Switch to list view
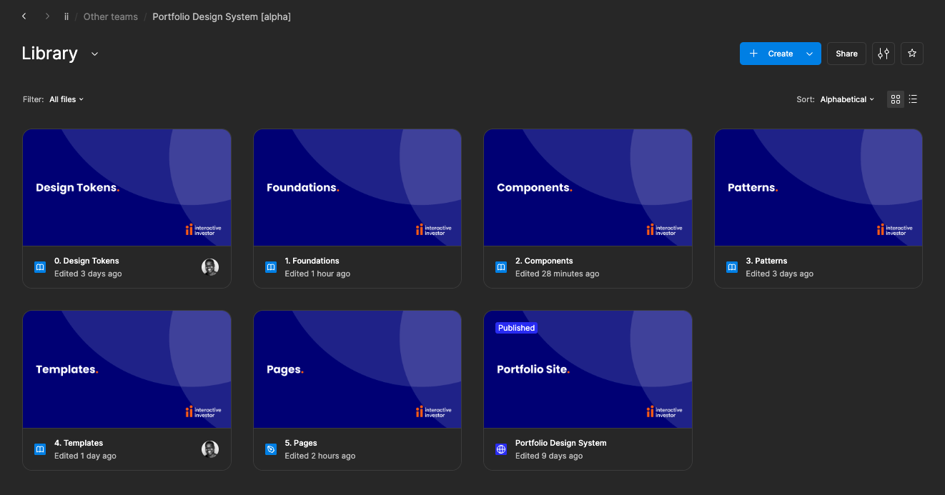 (x=914, y=99)
